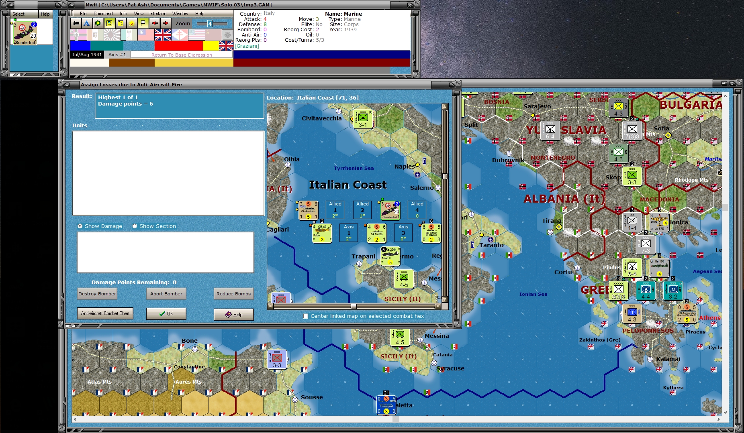The width and height of the screenshot is (744, 433).
Task: Click the blue letter A toolbar icon
Action: [86, 23]
